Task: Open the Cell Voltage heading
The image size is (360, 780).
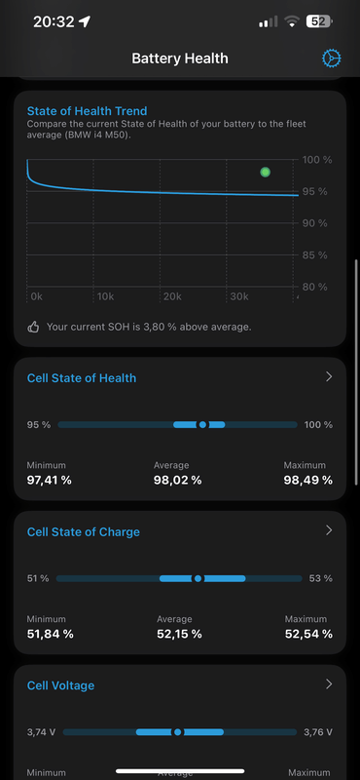Action: 60,685
